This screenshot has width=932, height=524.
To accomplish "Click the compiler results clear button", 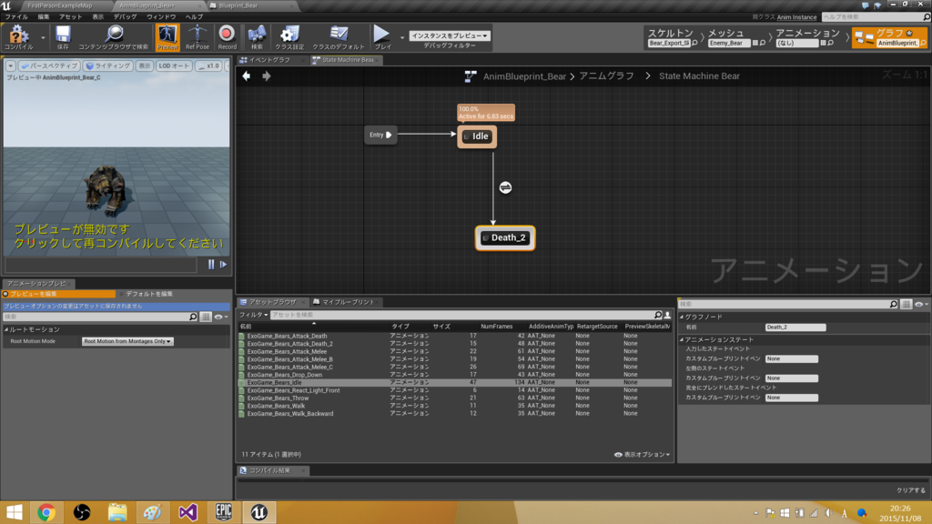I will coord(910,490).
